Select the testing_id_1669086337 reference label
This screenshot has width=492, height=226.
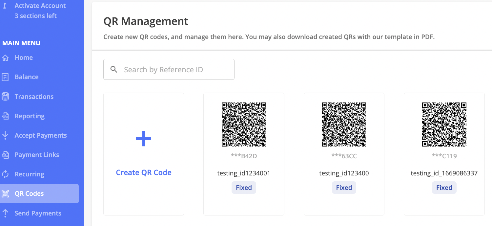444,173
